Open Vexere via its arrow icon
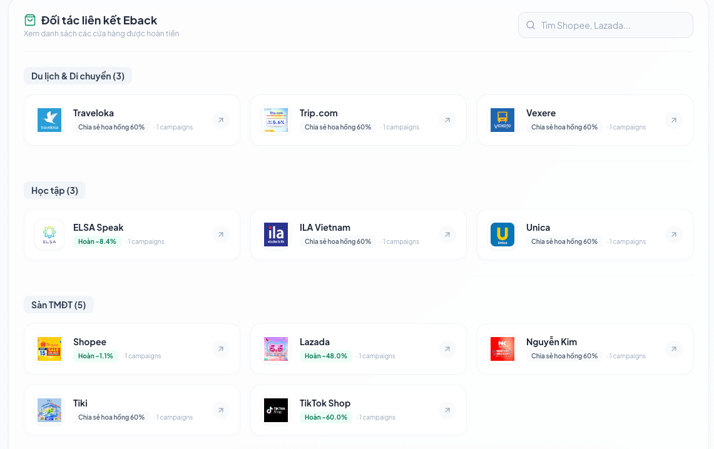Image resolution: width=714 pixels, height=449 pixels. point(674,120)
